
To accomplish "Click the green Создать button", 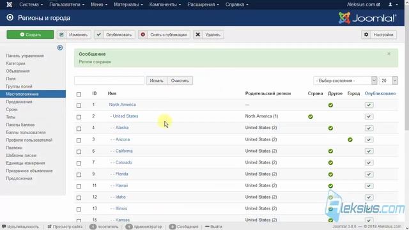I will tap(30, 34).
